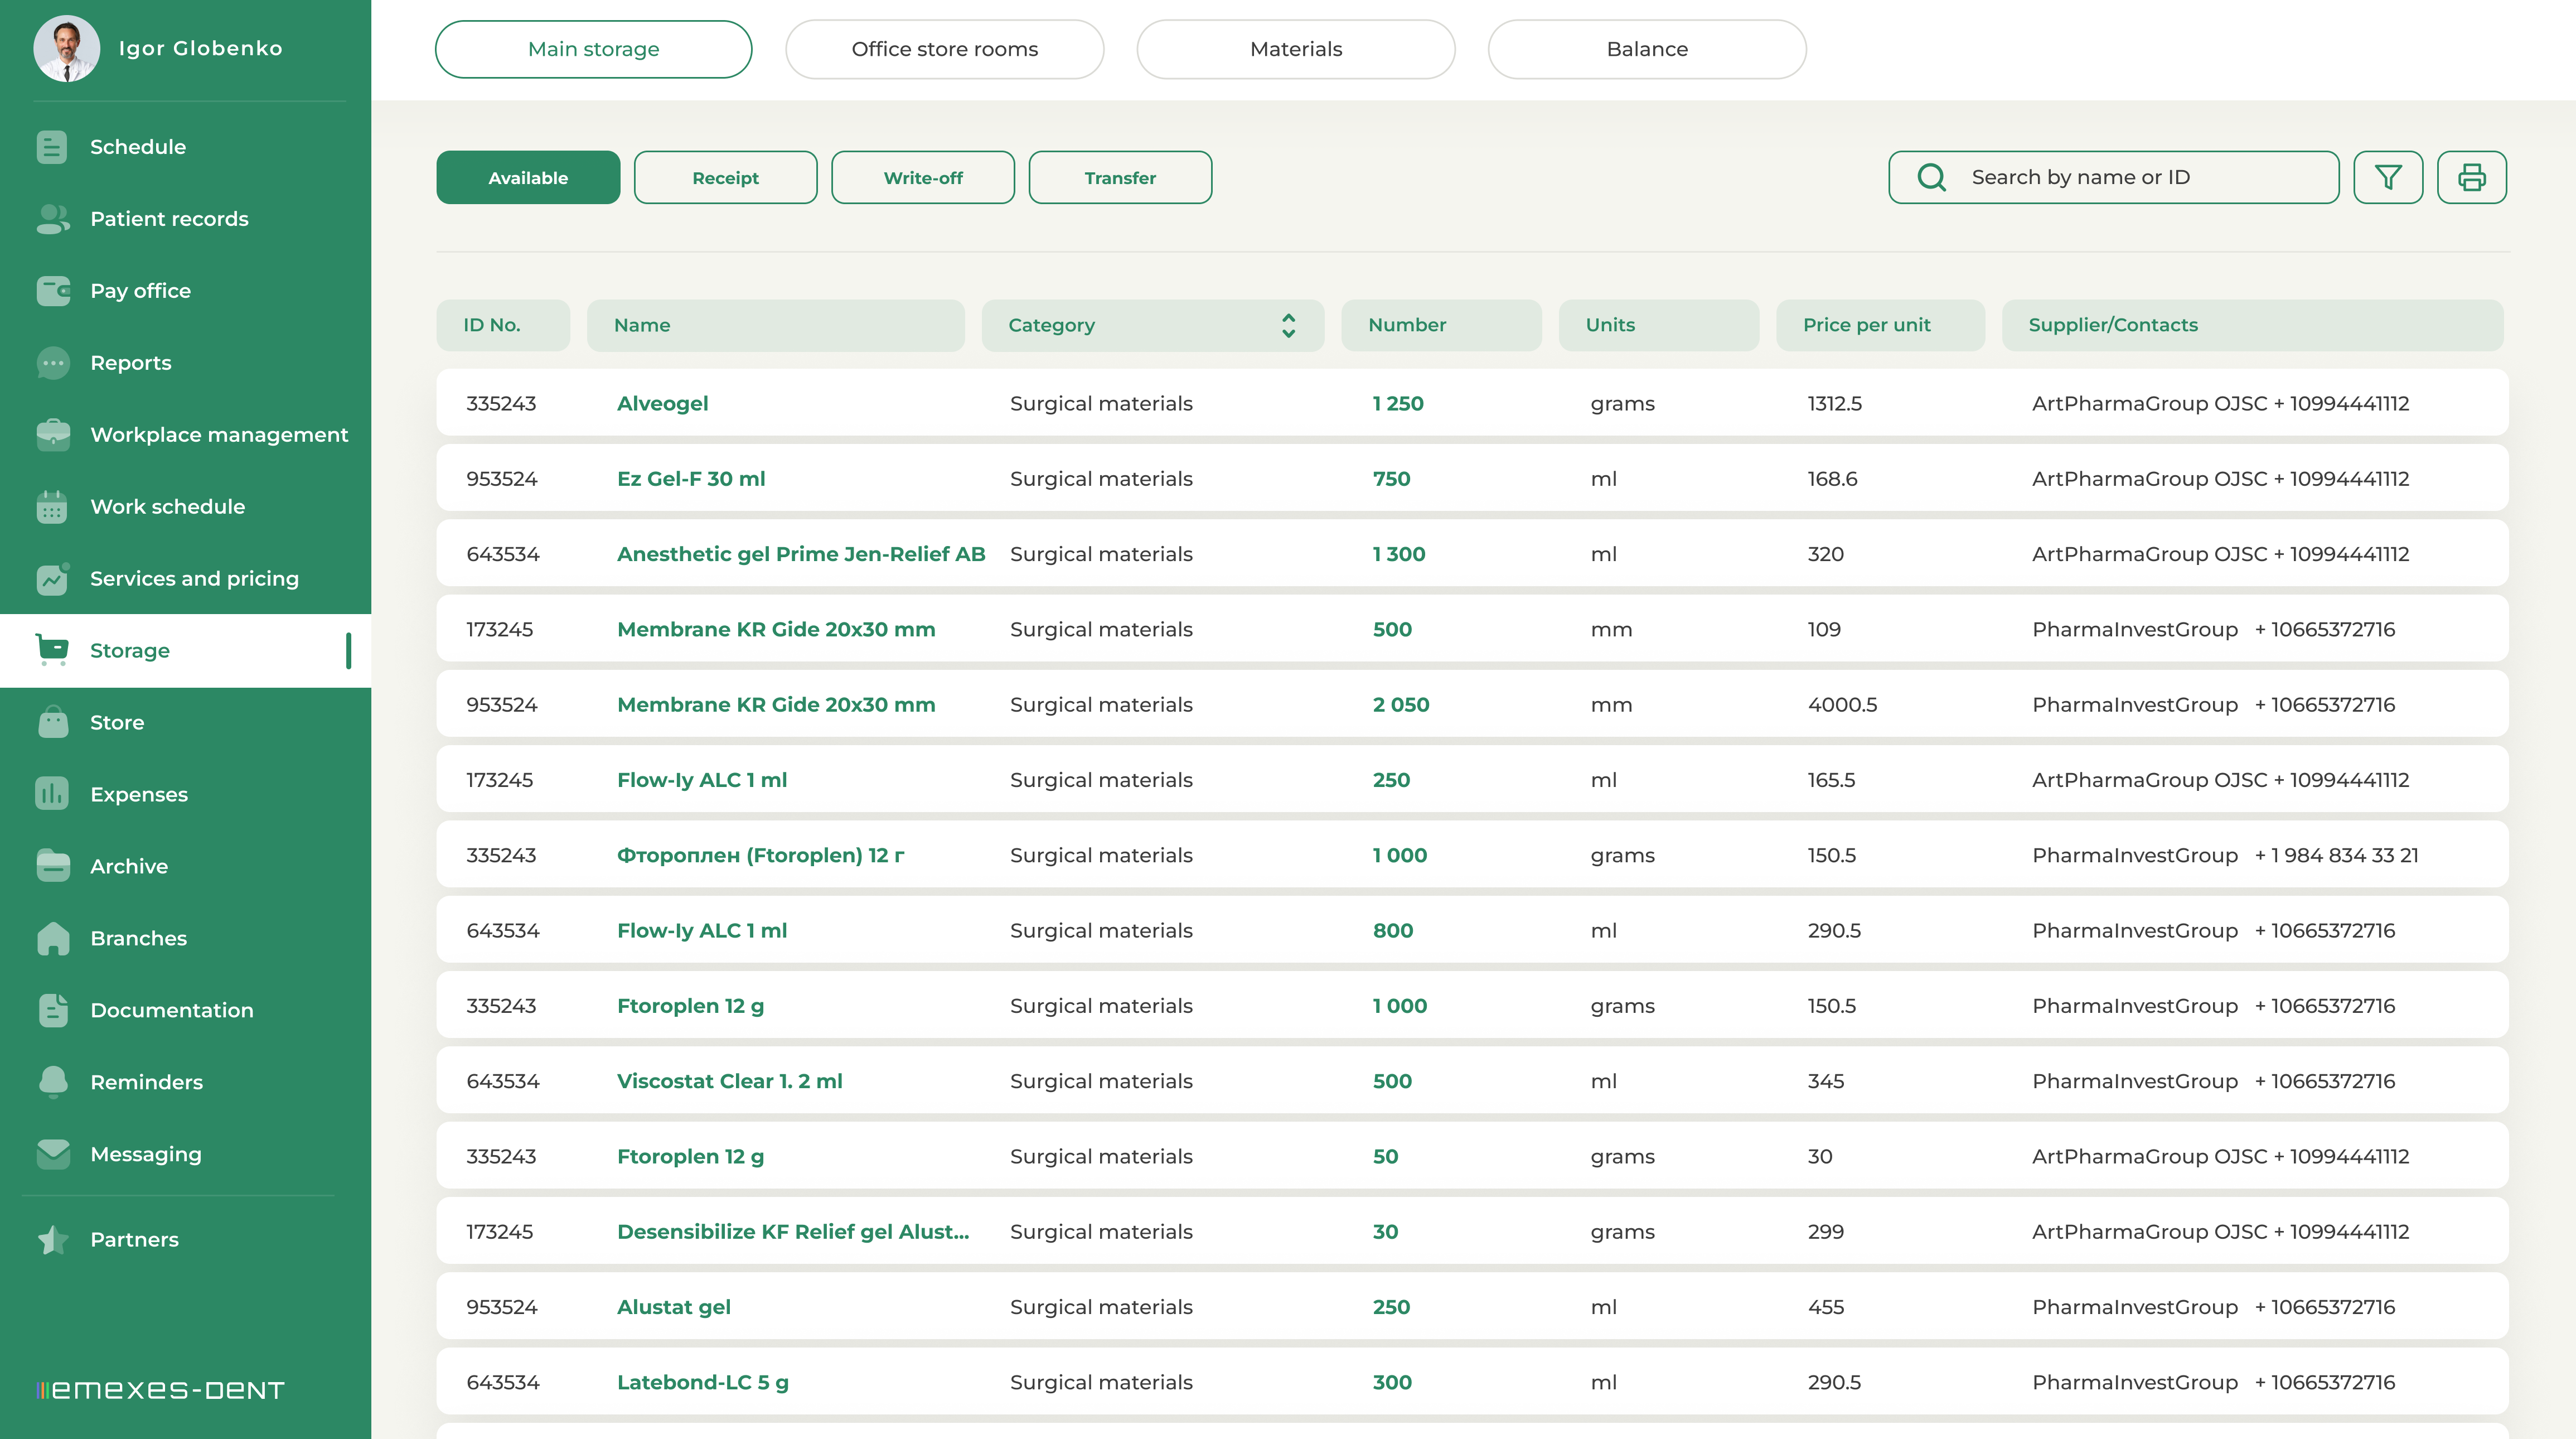Click the printer icon button
This screenshot has height=1439, width=2576.
[x=2471, y=177]
